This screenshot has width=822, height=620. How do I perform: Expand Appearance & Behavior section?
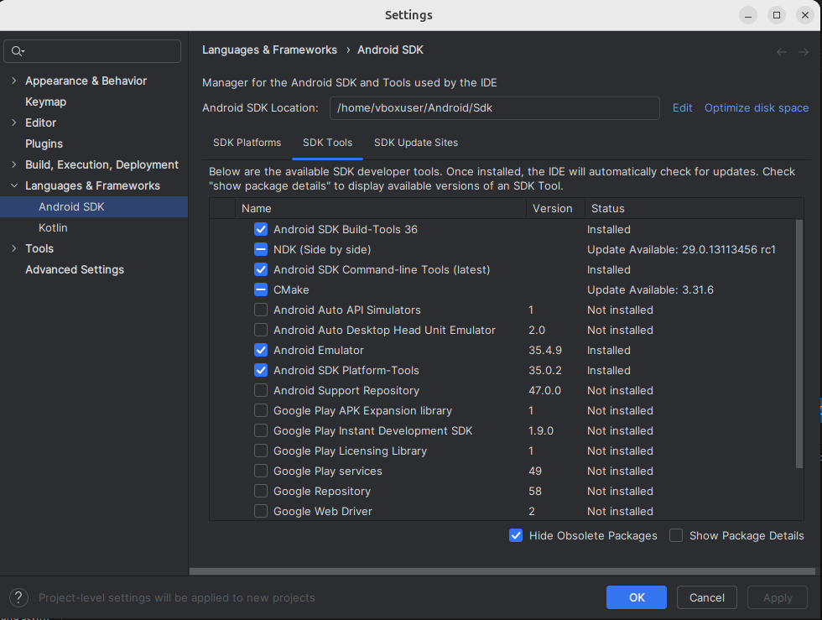pos(13,81)
